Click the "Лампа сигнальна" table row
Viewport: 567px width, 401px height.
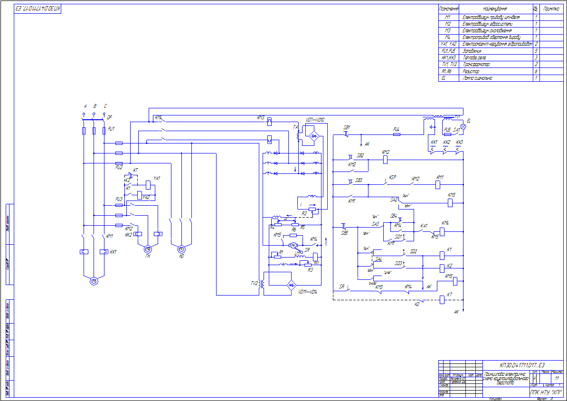point(501,78)
